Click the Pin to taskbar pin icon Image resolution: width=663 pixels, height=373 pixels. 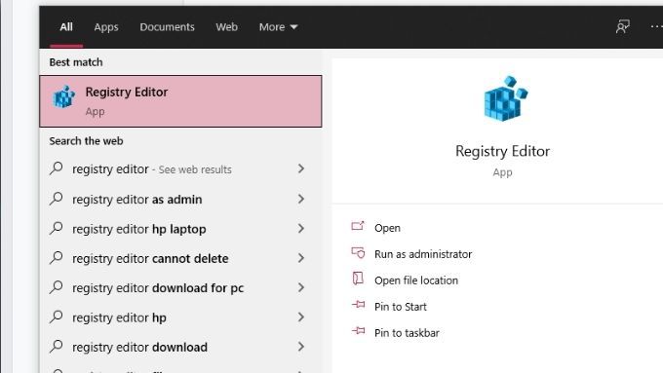358,330
